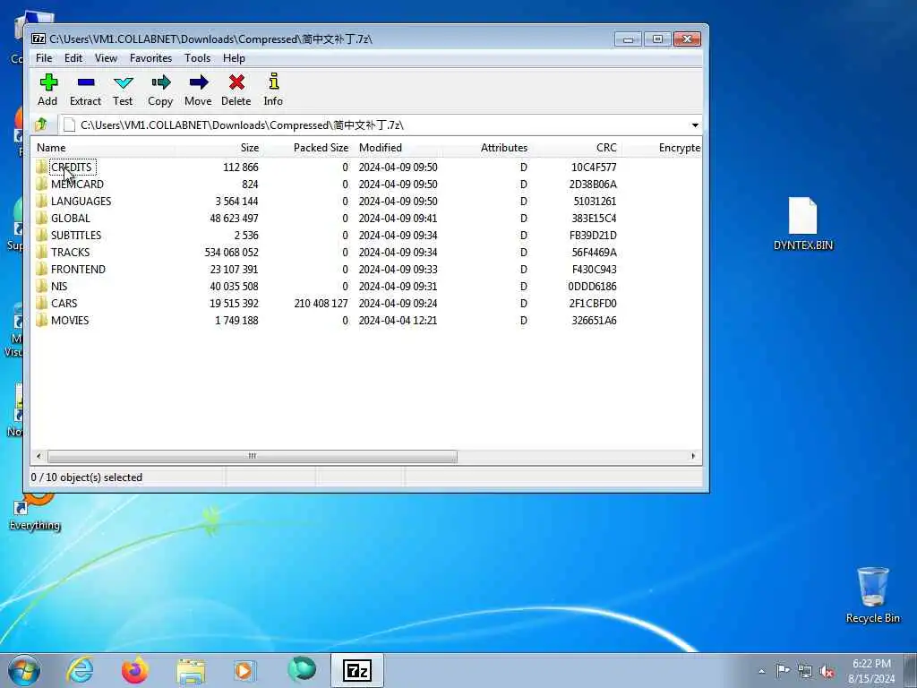Click the CRC value 10C4F577
This screenshot has height=688, width=917.
pos(594,167)
